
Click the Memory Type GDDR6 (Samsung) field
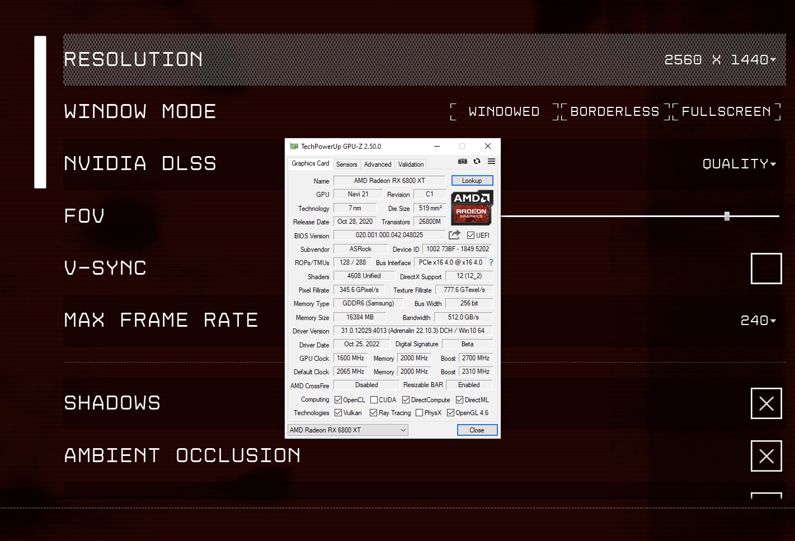click(368, 303)
